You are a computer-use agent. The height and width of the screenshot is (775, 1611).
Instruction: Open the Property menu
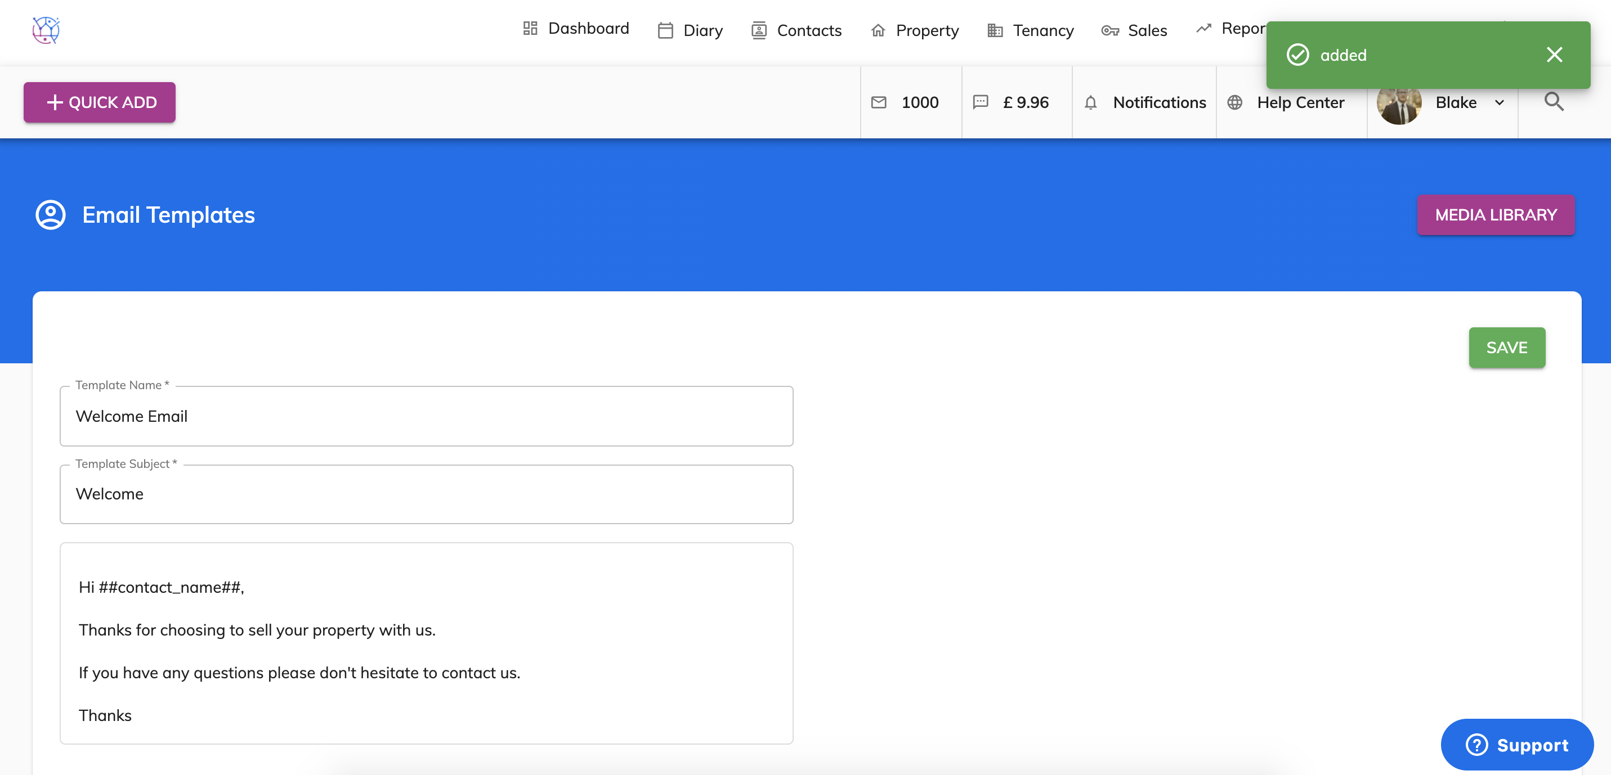point(915,30)
